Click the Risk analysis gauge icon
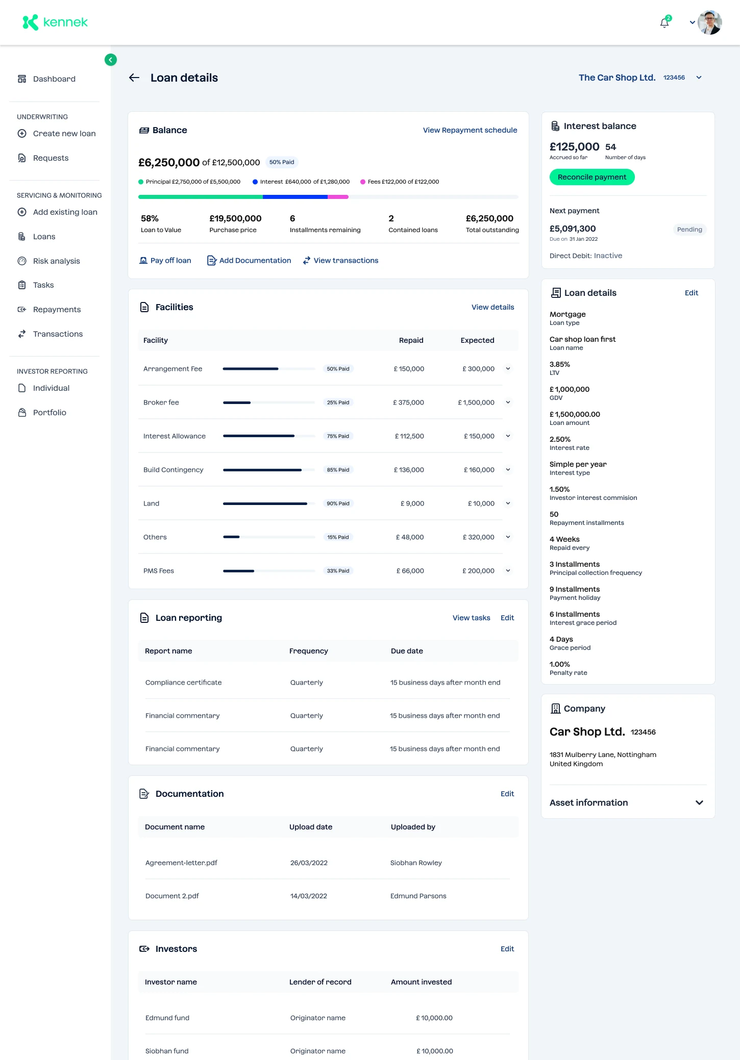 pyautogui.click(x=22, y=261)
